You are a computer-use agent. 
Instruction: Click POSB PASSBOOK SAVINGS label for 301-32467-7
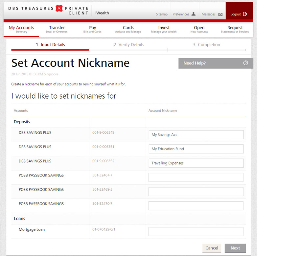41,175
